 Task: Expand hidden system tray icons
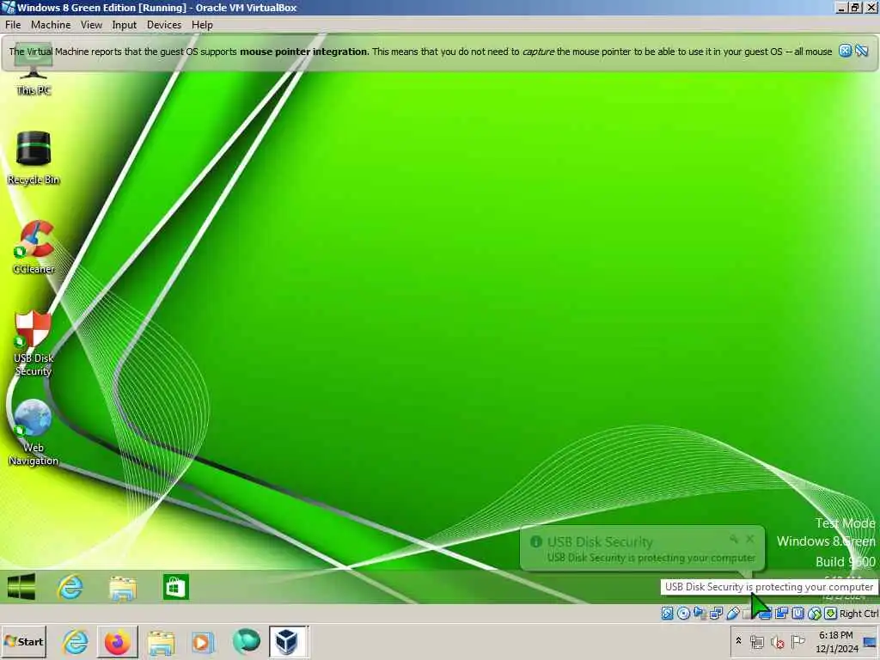[738, 640]
